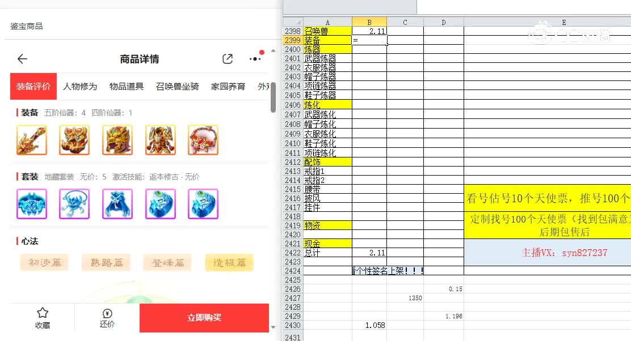The image size is (631, 341).
Task: Select the third blue suit item icon
Action: (x=117, y=204)
